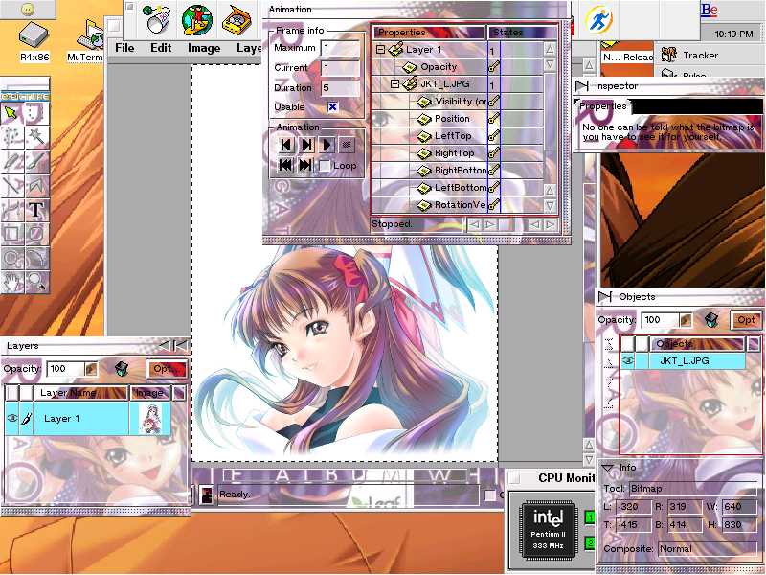Viewport: 766px width, 575px height.
Task: Pick the magnifier zoom tool
Action: coord(36,281)
